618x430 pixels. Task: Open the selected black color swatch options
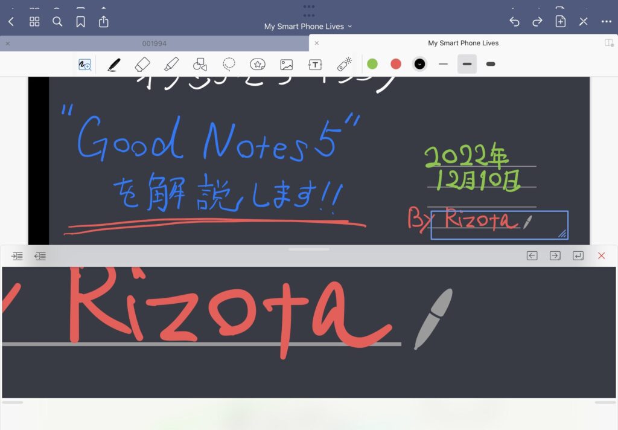coord(420,64)
